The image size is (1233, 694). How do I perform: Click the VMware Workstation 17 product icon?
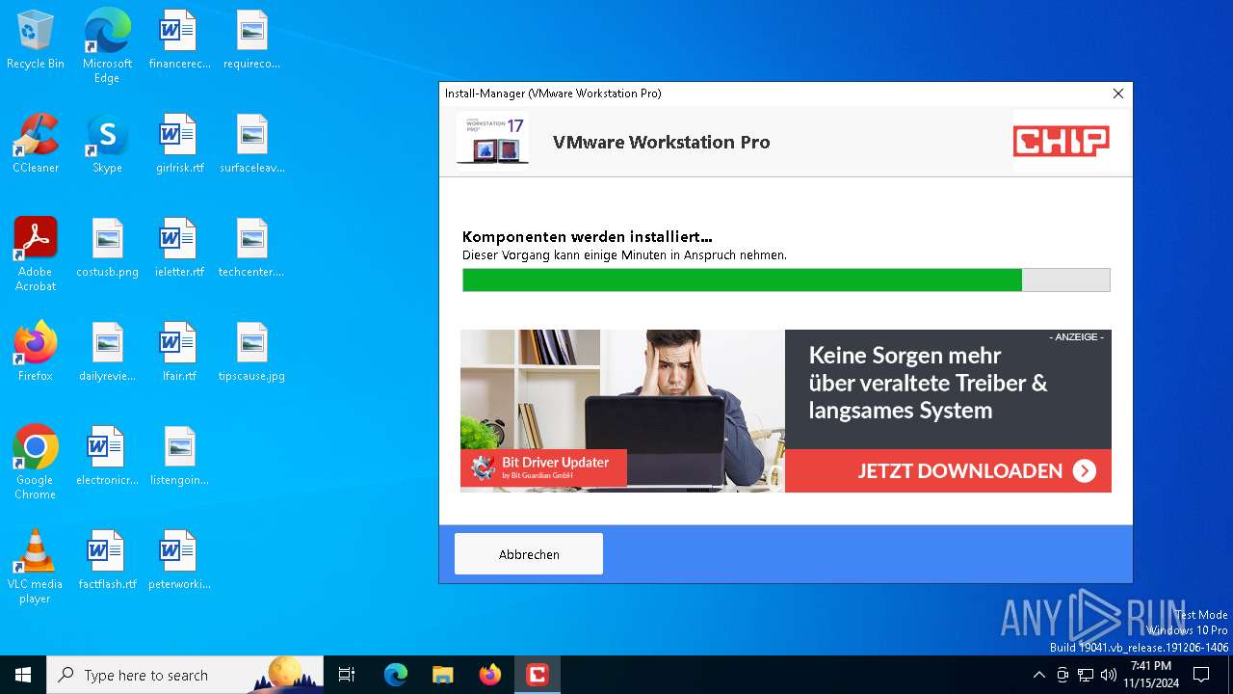[x=492, y=140]
